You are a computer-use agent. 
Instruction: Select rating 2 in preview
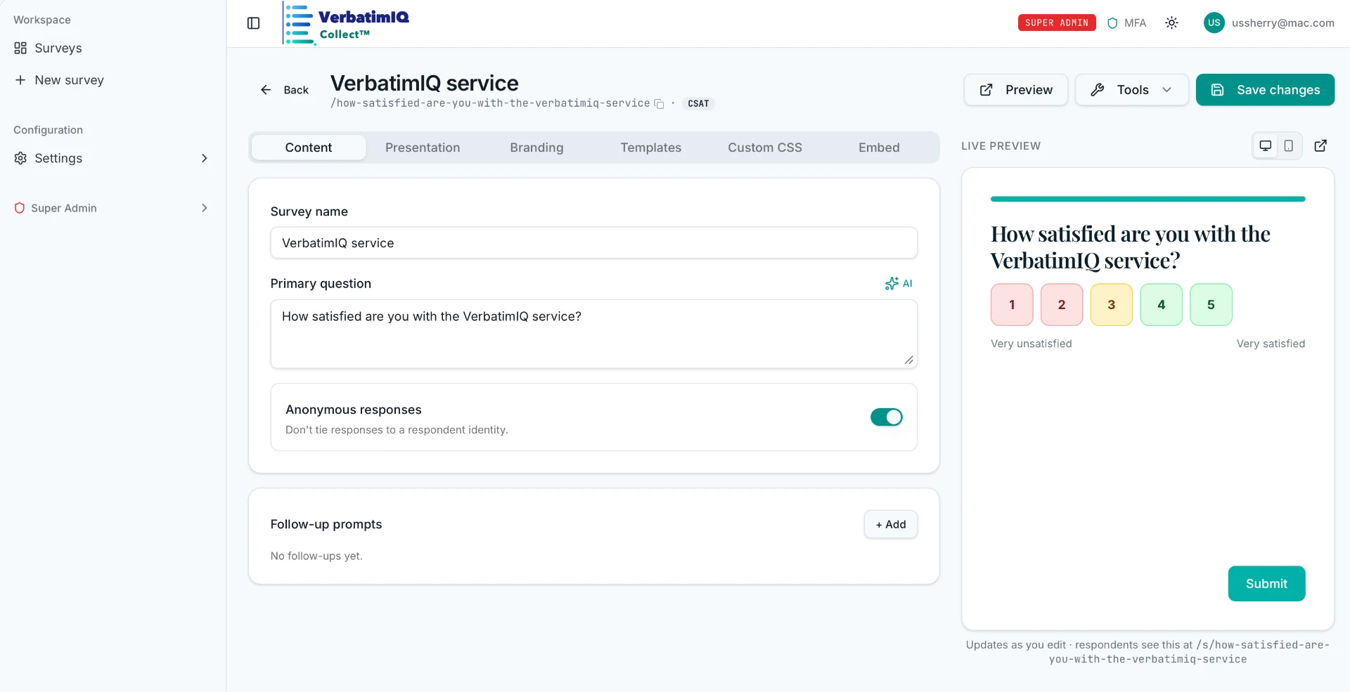1062,305
